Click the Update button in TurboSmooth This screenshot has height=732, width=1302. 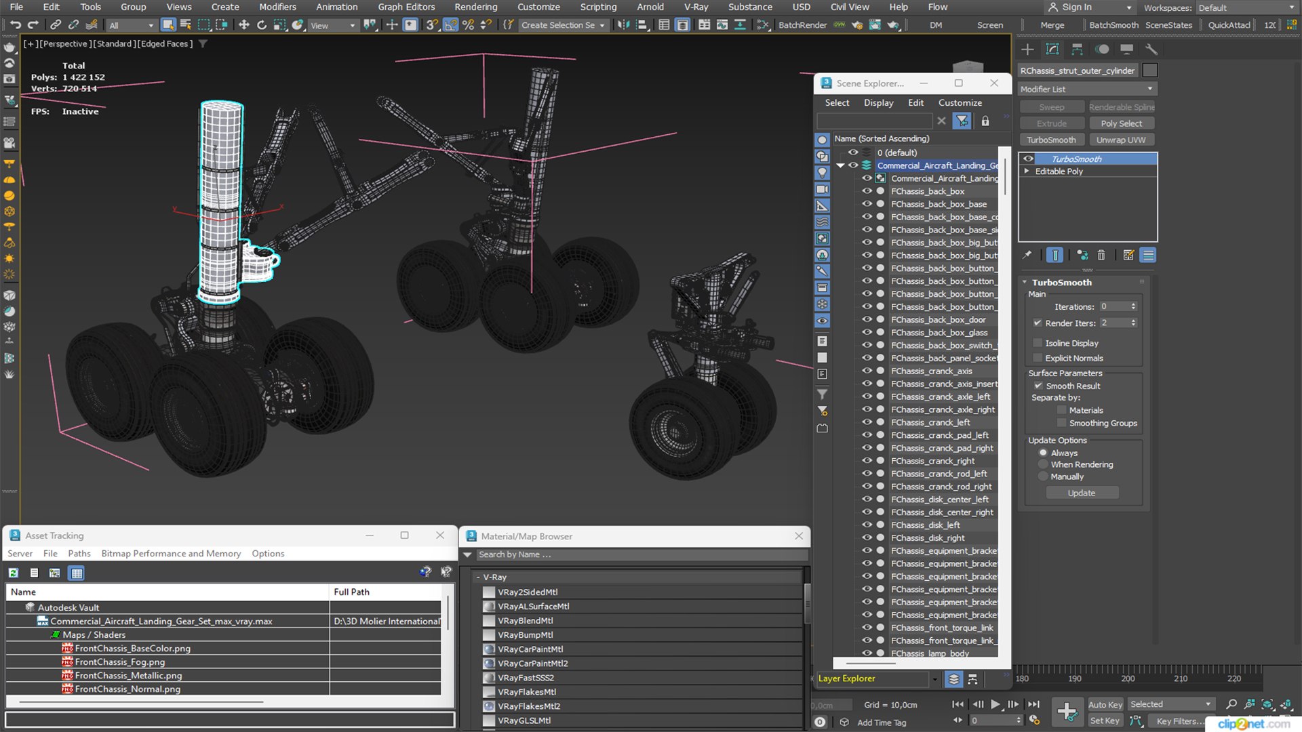click(1082, 493)
